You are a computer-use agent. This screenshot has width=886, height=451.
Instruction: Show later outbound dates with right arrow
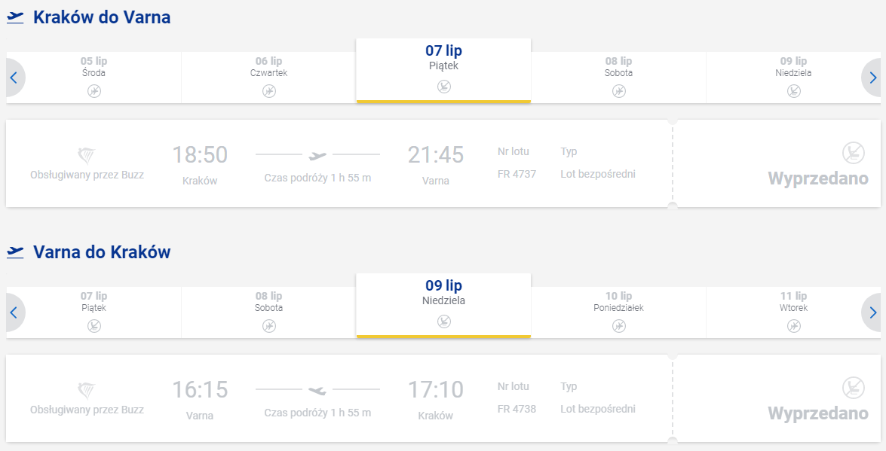tap(872, 78)
